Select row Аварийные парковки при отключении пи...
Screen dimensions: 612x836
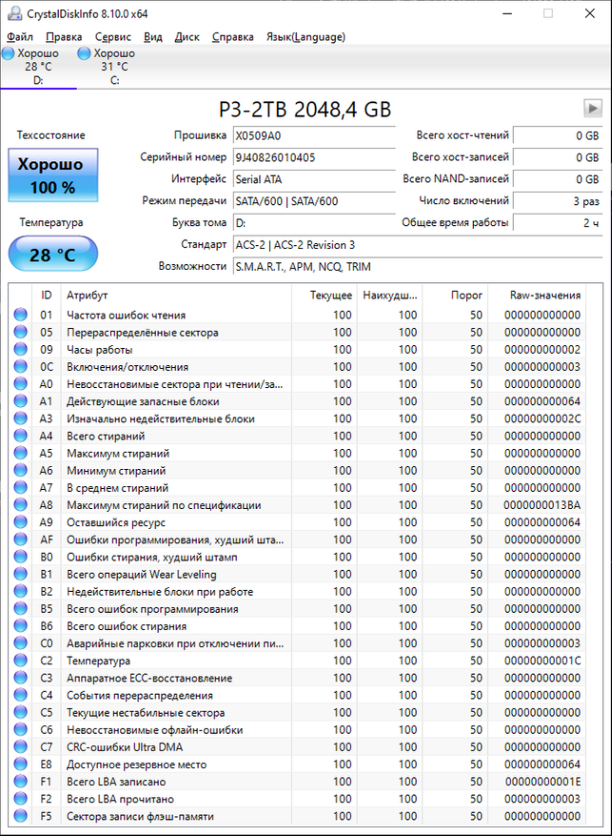tap(298, 643)
